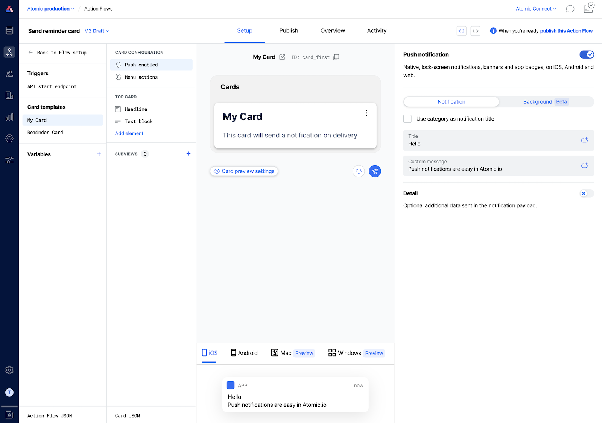Go Back to Flow setup
The image size is (602, 423).
coord(58,53)
